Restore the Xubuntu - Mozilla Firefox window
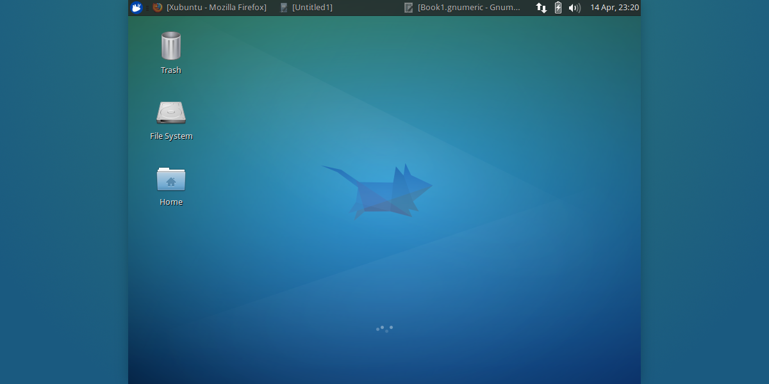 coord(210,8)
